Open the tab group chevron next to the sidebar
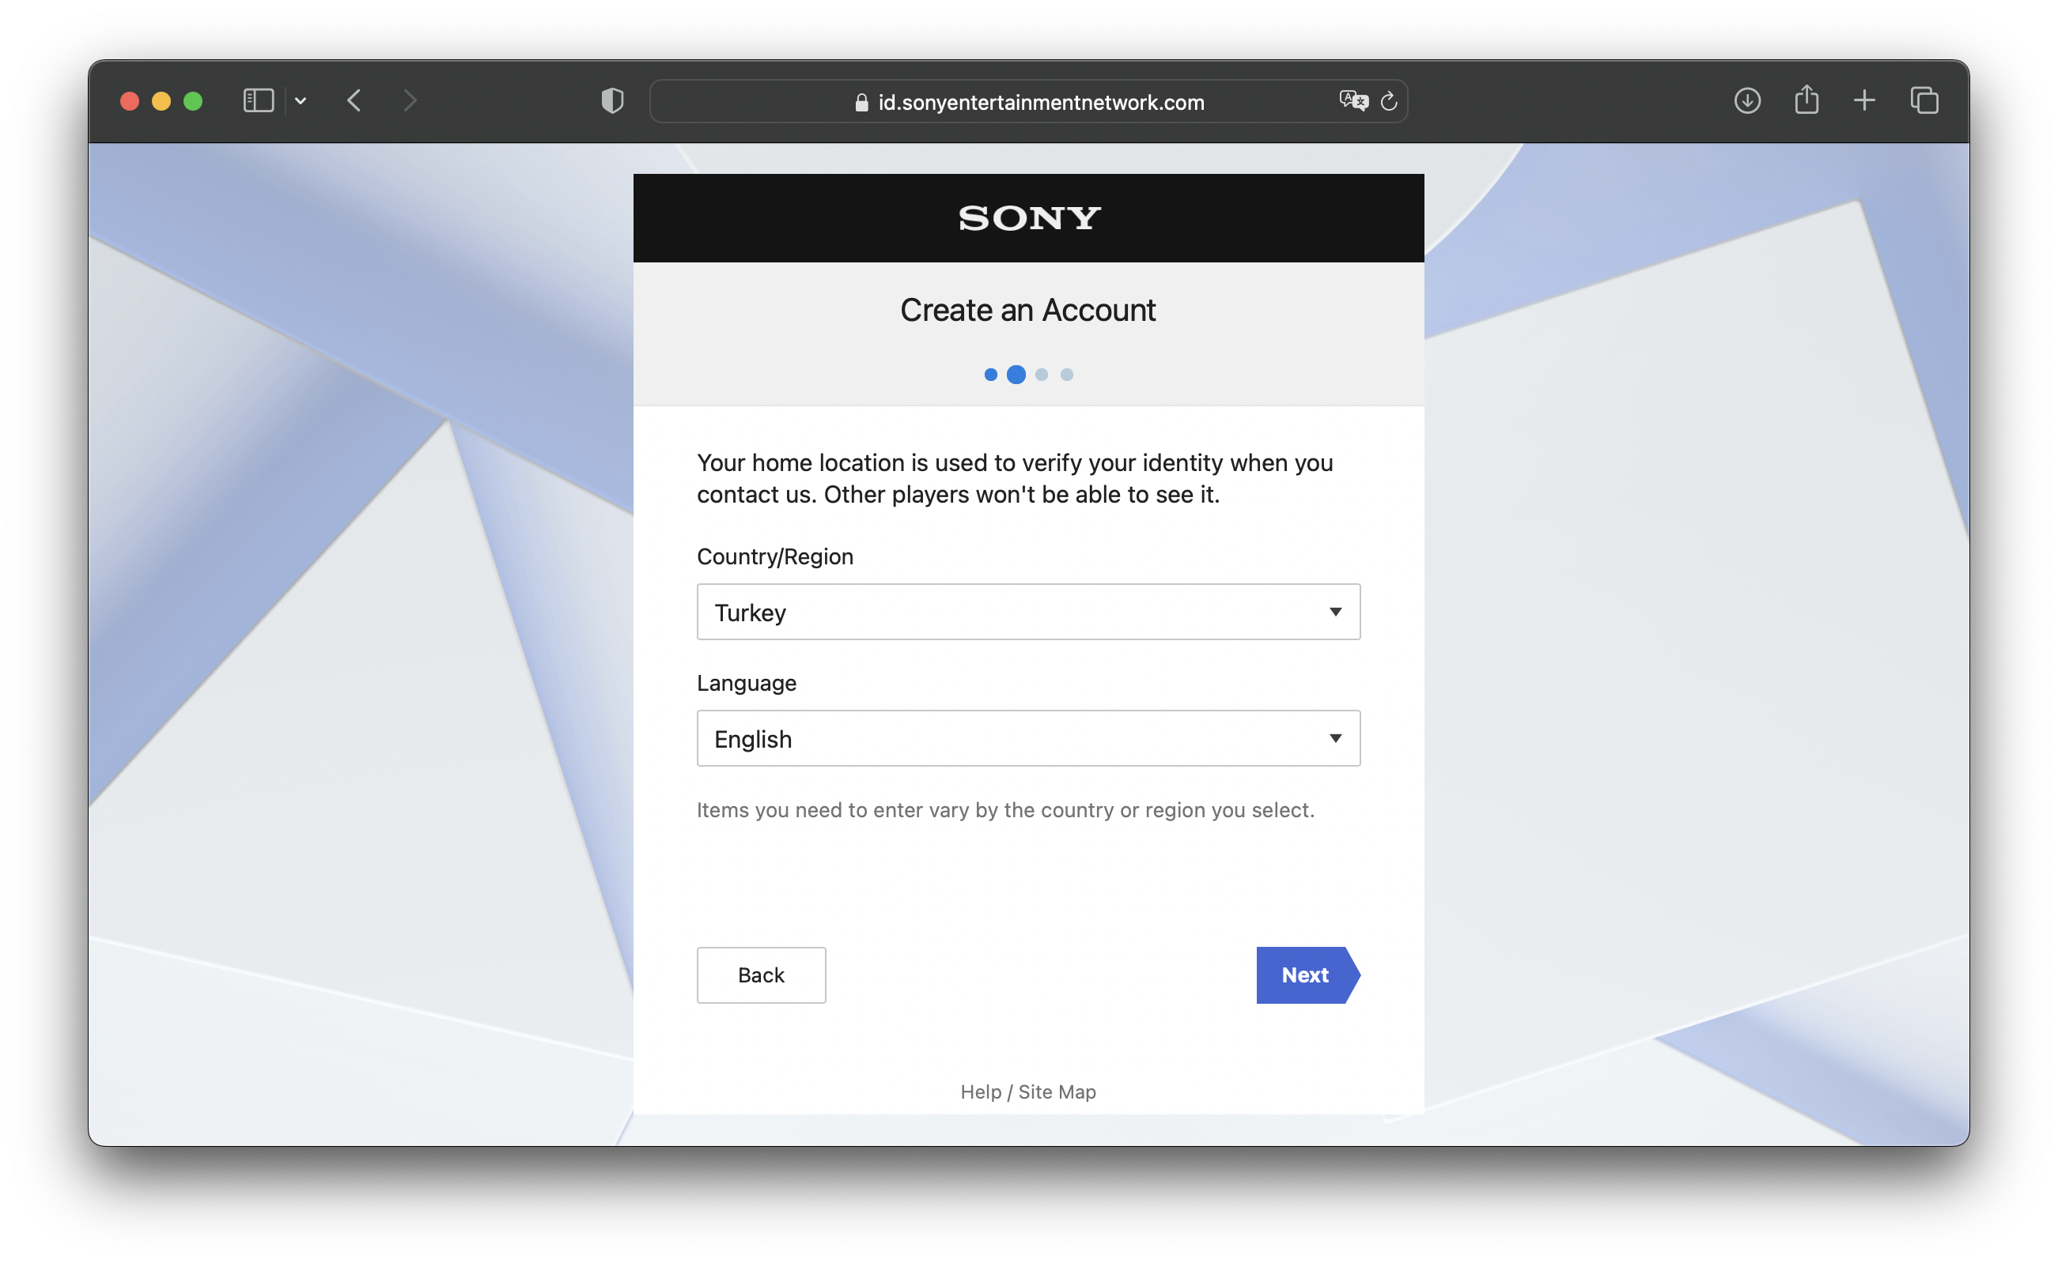This screenshot has height=1263, width=2058. 301,101
